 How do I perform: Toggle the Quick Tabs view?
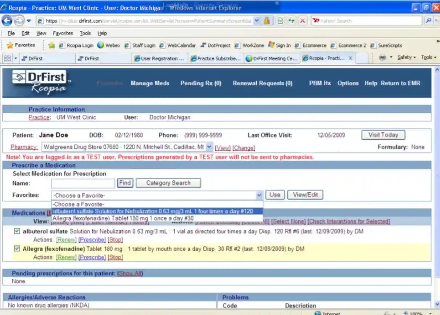click(7, 58)
